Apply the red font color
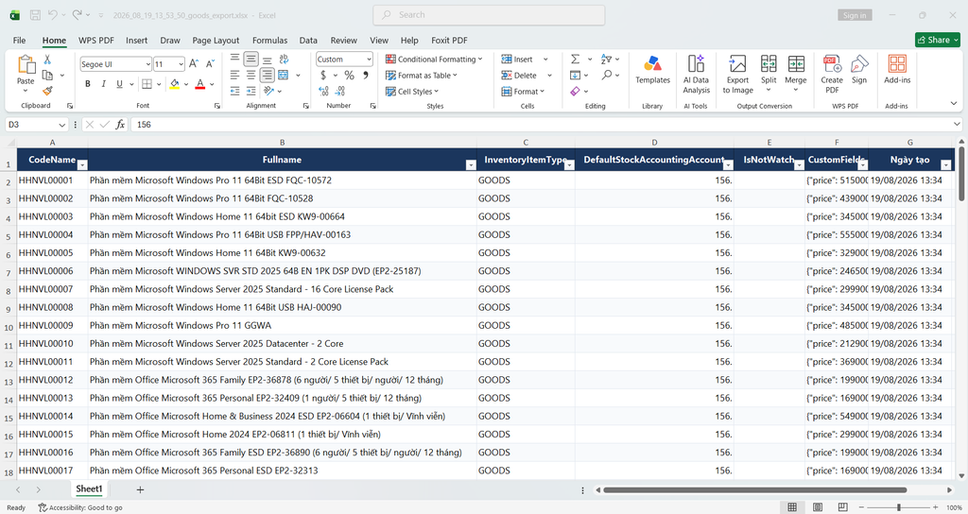This screenshot has width=968, height=514. (x=200, y=84)
